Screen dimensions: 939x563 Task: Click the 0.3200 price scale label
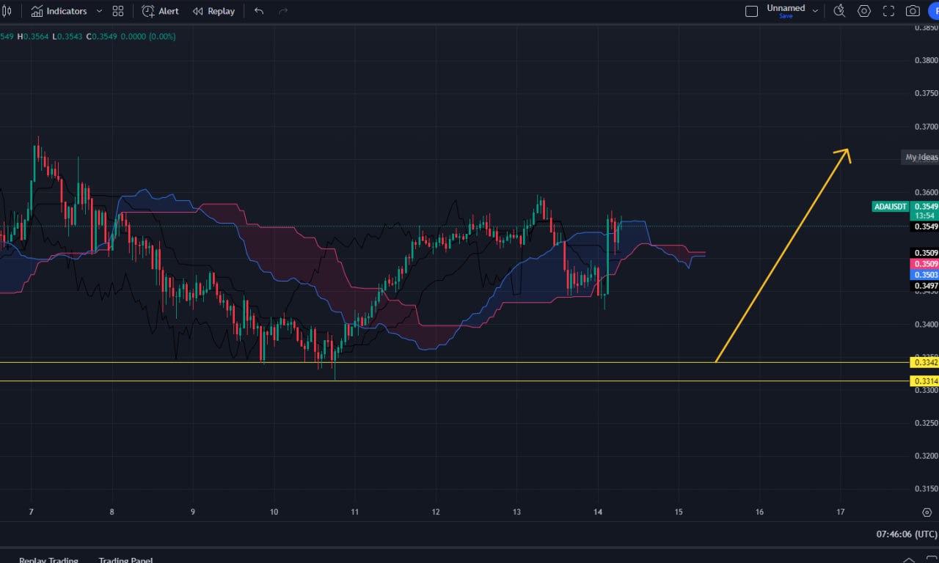[926, 455]
